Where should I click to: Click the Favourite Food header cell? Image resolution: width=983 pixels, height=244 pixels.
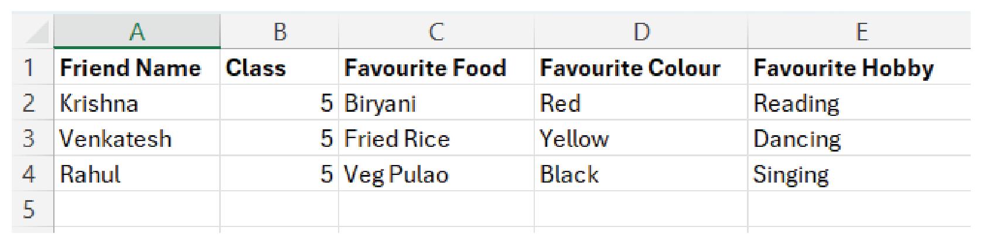(425, 68)
